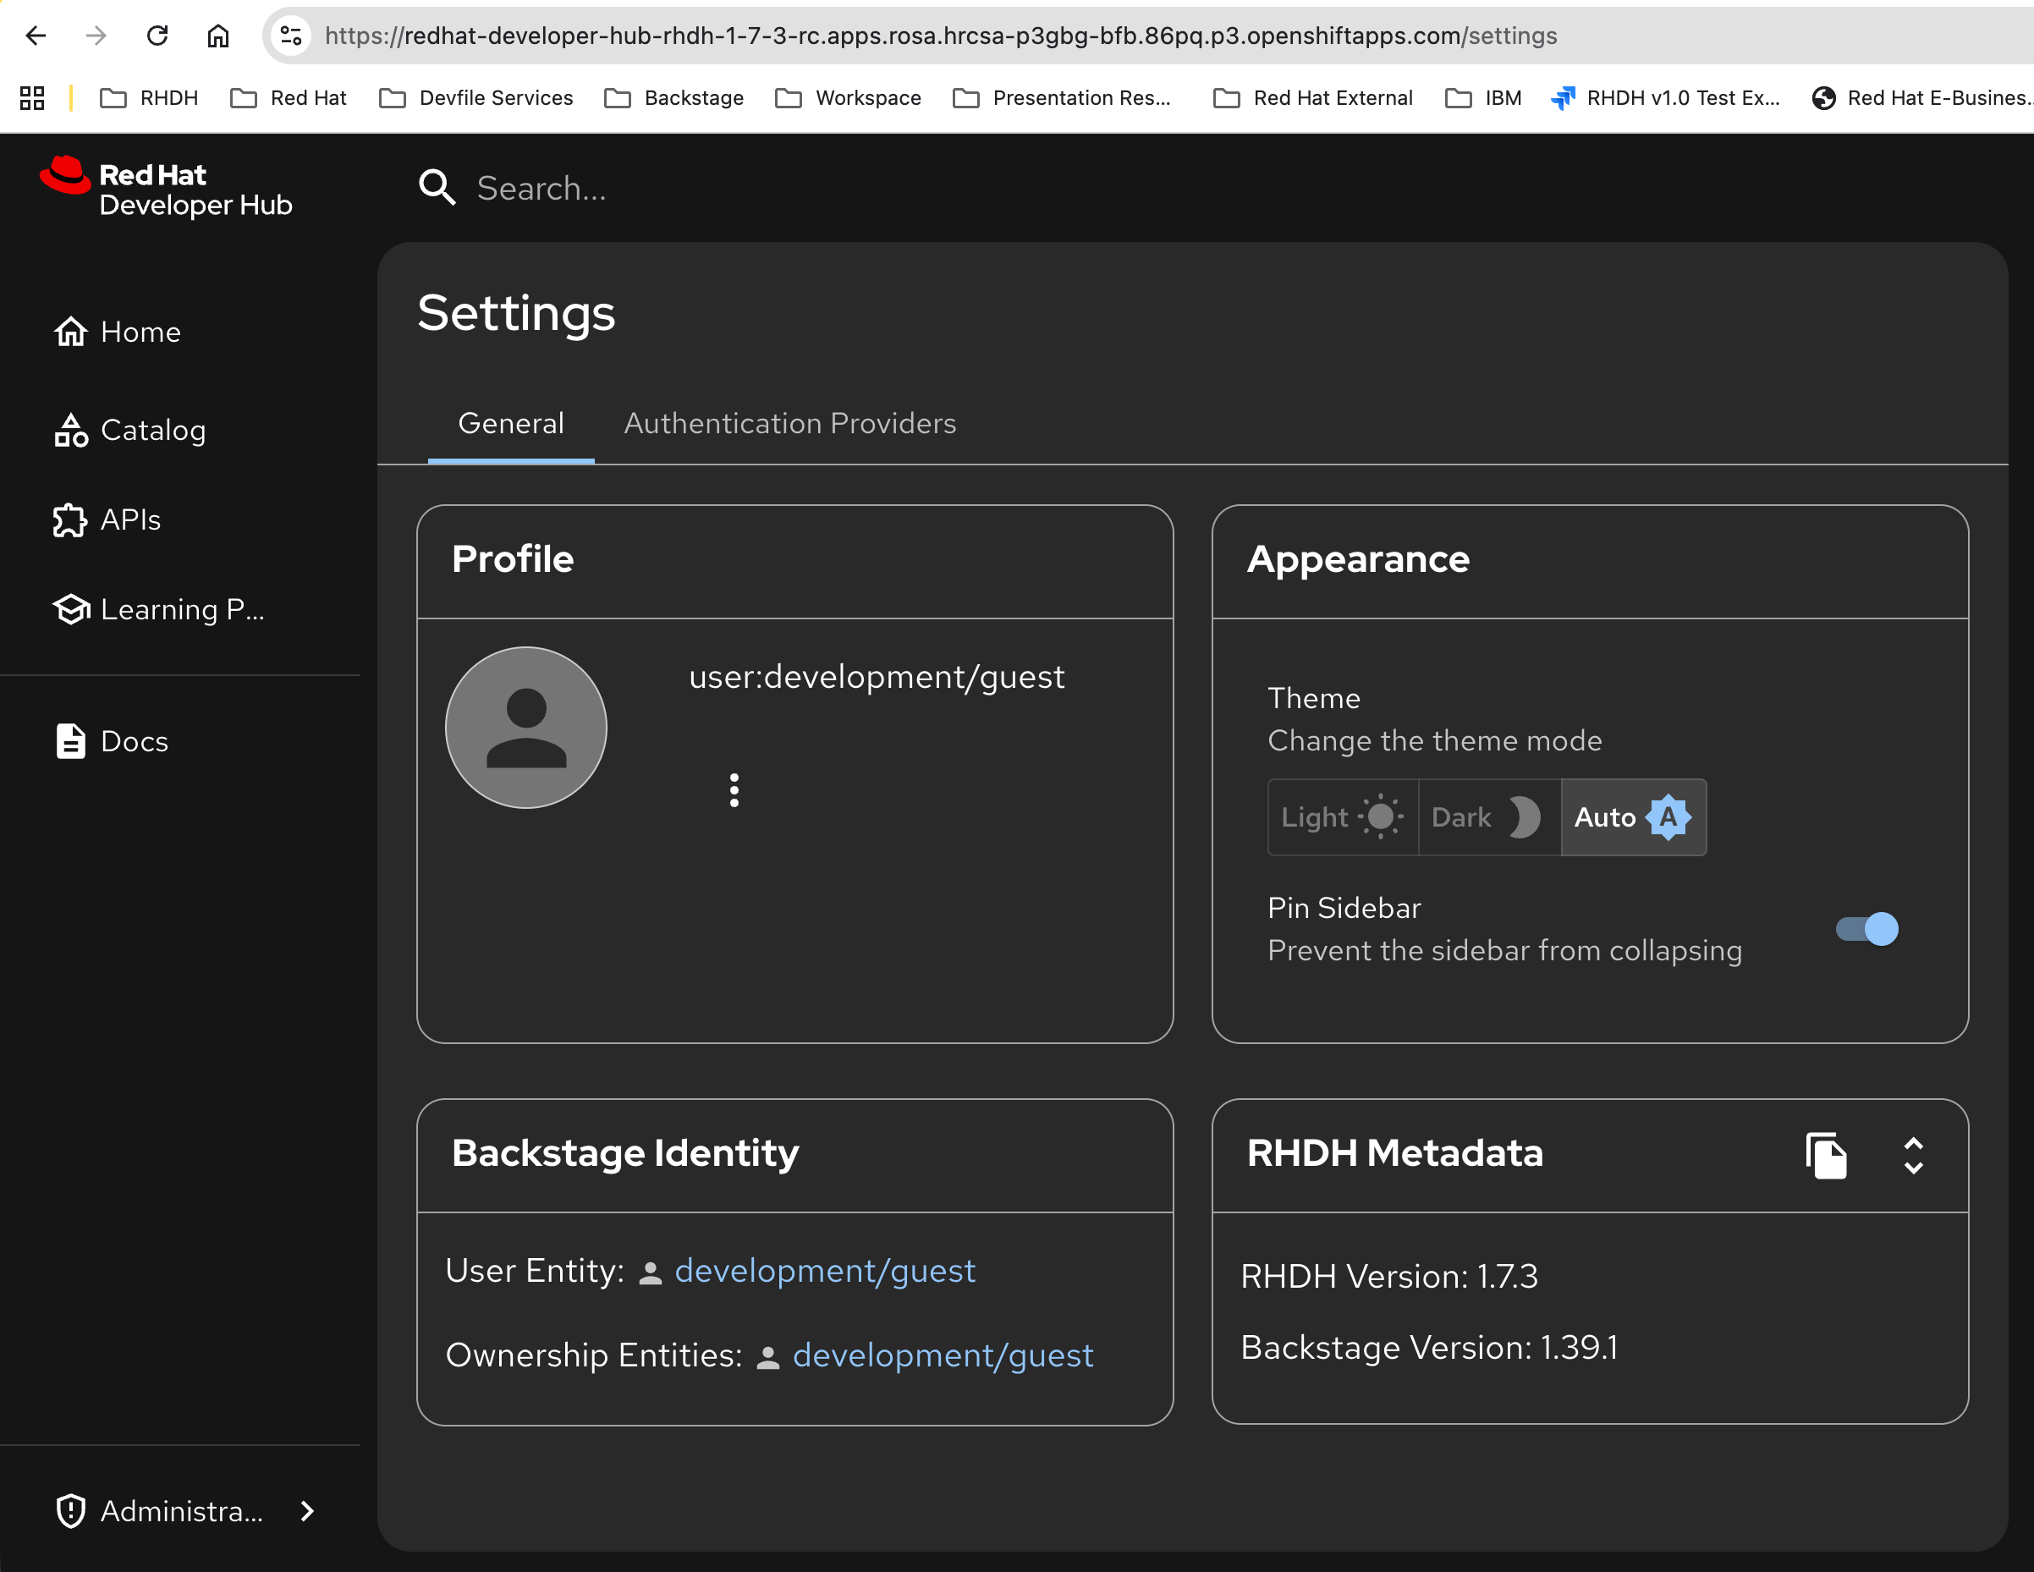Click the Red Hat Developer Hub logo
The width and height of the screenshot is (2034, 1572).
tap(168, 189)
